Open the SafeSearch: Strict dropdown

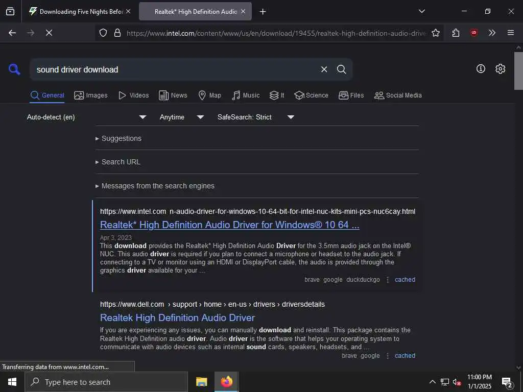pyautogui.click(x=256, y=117)
